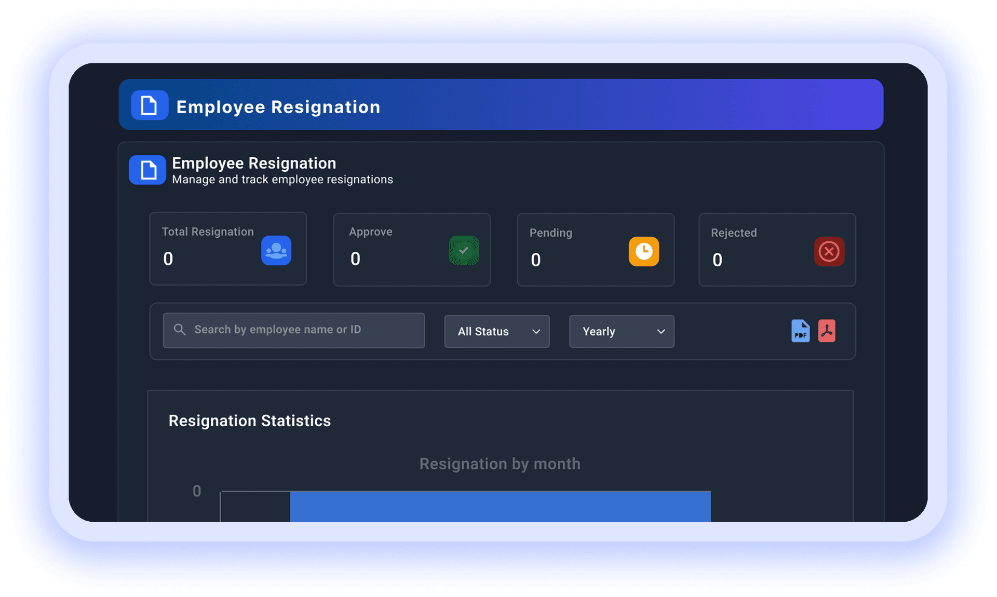Screen dimensions: 997x597
Task: Click the green checkmark icon on Approve card
Action: [464, 251]
